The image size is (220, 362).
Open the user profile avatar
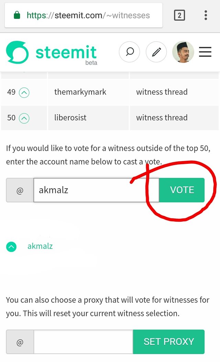tap(183, 52)
